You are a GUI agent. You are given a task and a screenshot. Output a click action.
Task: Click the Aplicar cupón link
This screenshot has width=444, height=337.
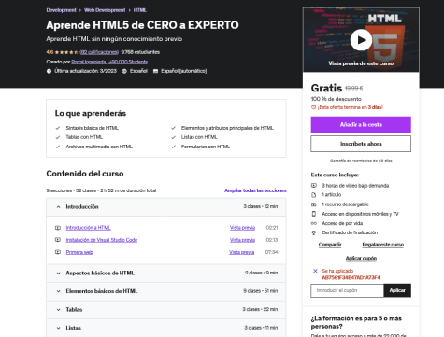pos(361,258)
